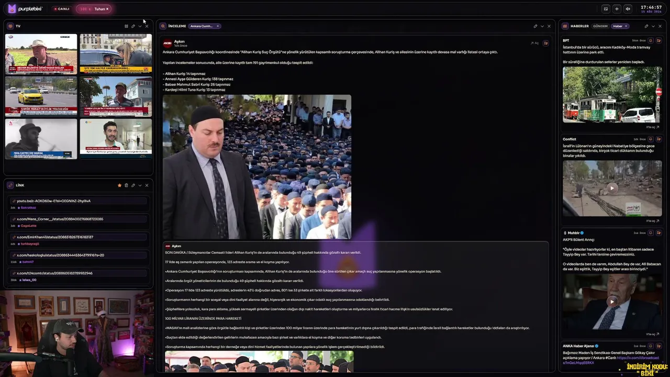Screen dimensions: 670x377
Task: Click the Aykırı avatar logo
Action: pos(167,43)
